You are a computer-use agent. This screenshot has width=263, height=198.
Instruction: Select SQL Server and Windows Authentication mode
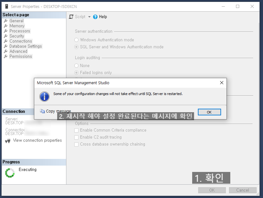[x=76, y=47]
